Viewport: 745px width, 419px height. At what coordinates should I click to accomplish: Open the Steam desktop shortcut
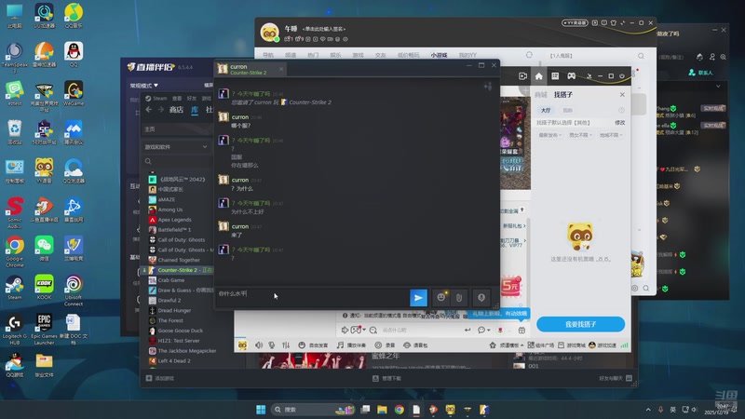coord(14,288)
